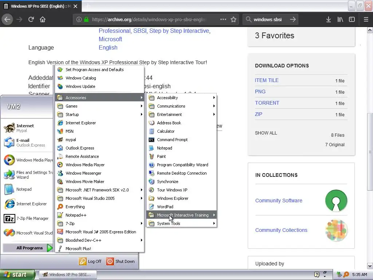Expand Microsoft Interactive Training submenu

tap(182, 215)
